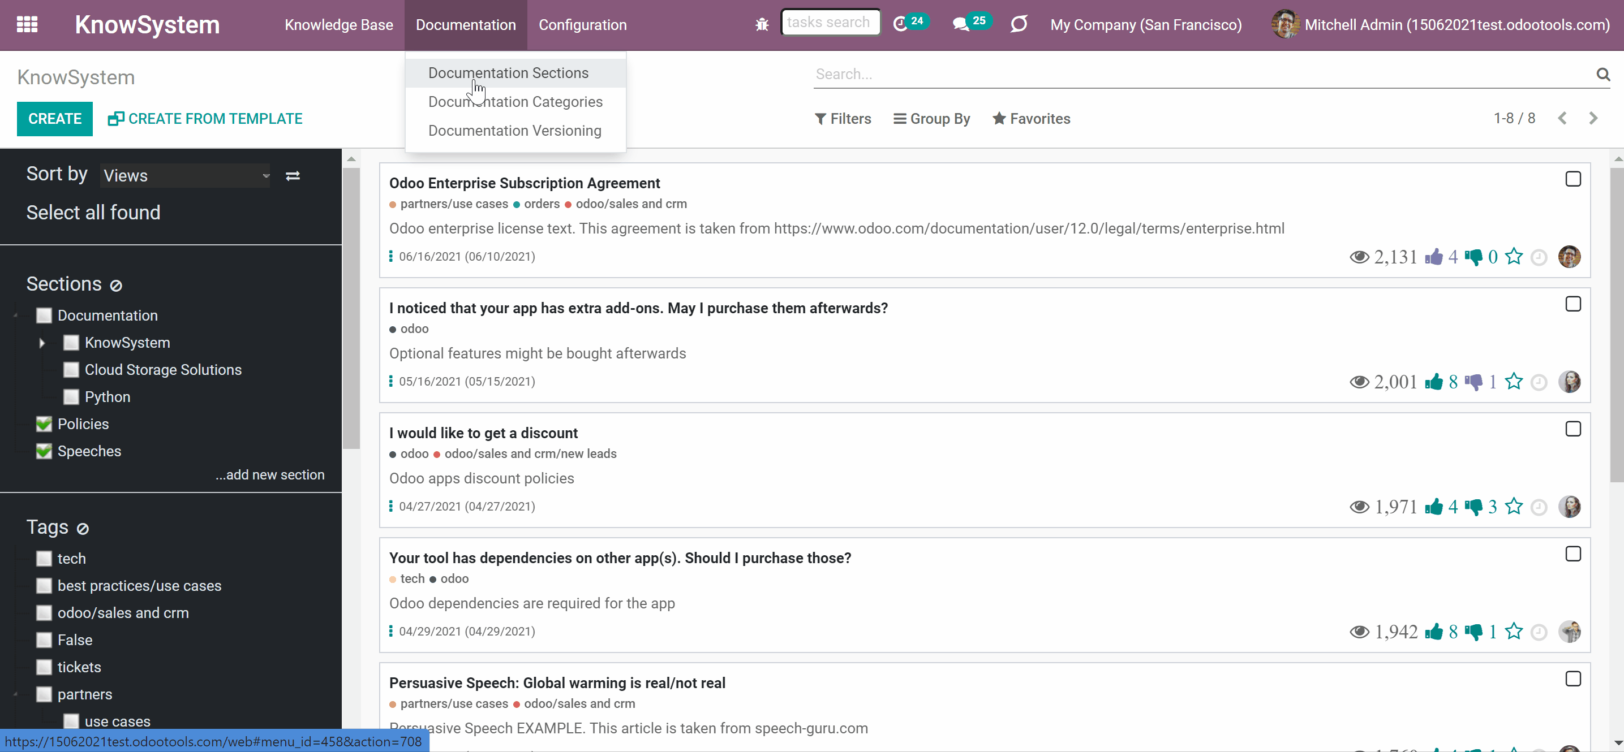
Task: Star the dependencies on other apps article
Action: [1514, 631]
